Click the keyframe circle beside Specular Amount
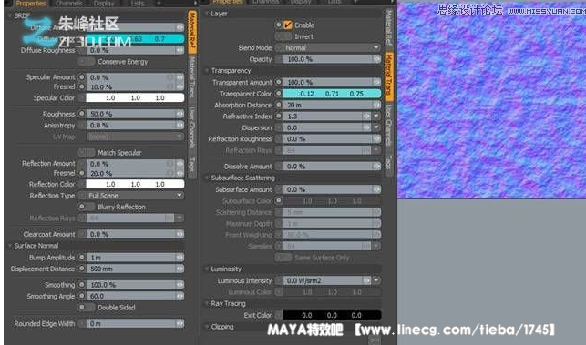 pos(81,76)
